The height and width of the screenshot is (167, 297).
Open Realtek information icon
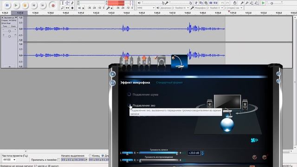click(113, 83)
